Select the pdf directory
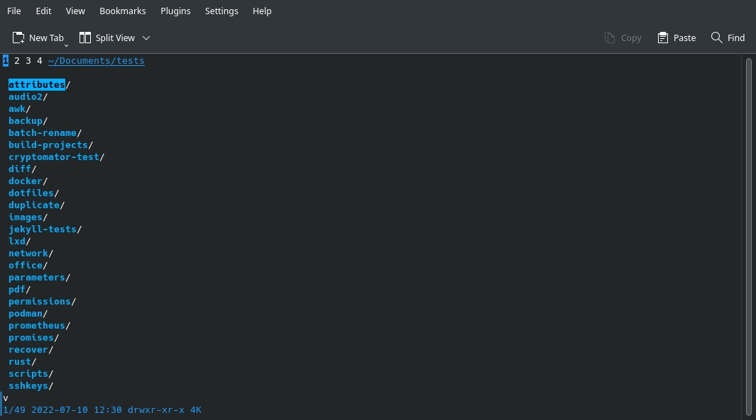 click(17, 289)
